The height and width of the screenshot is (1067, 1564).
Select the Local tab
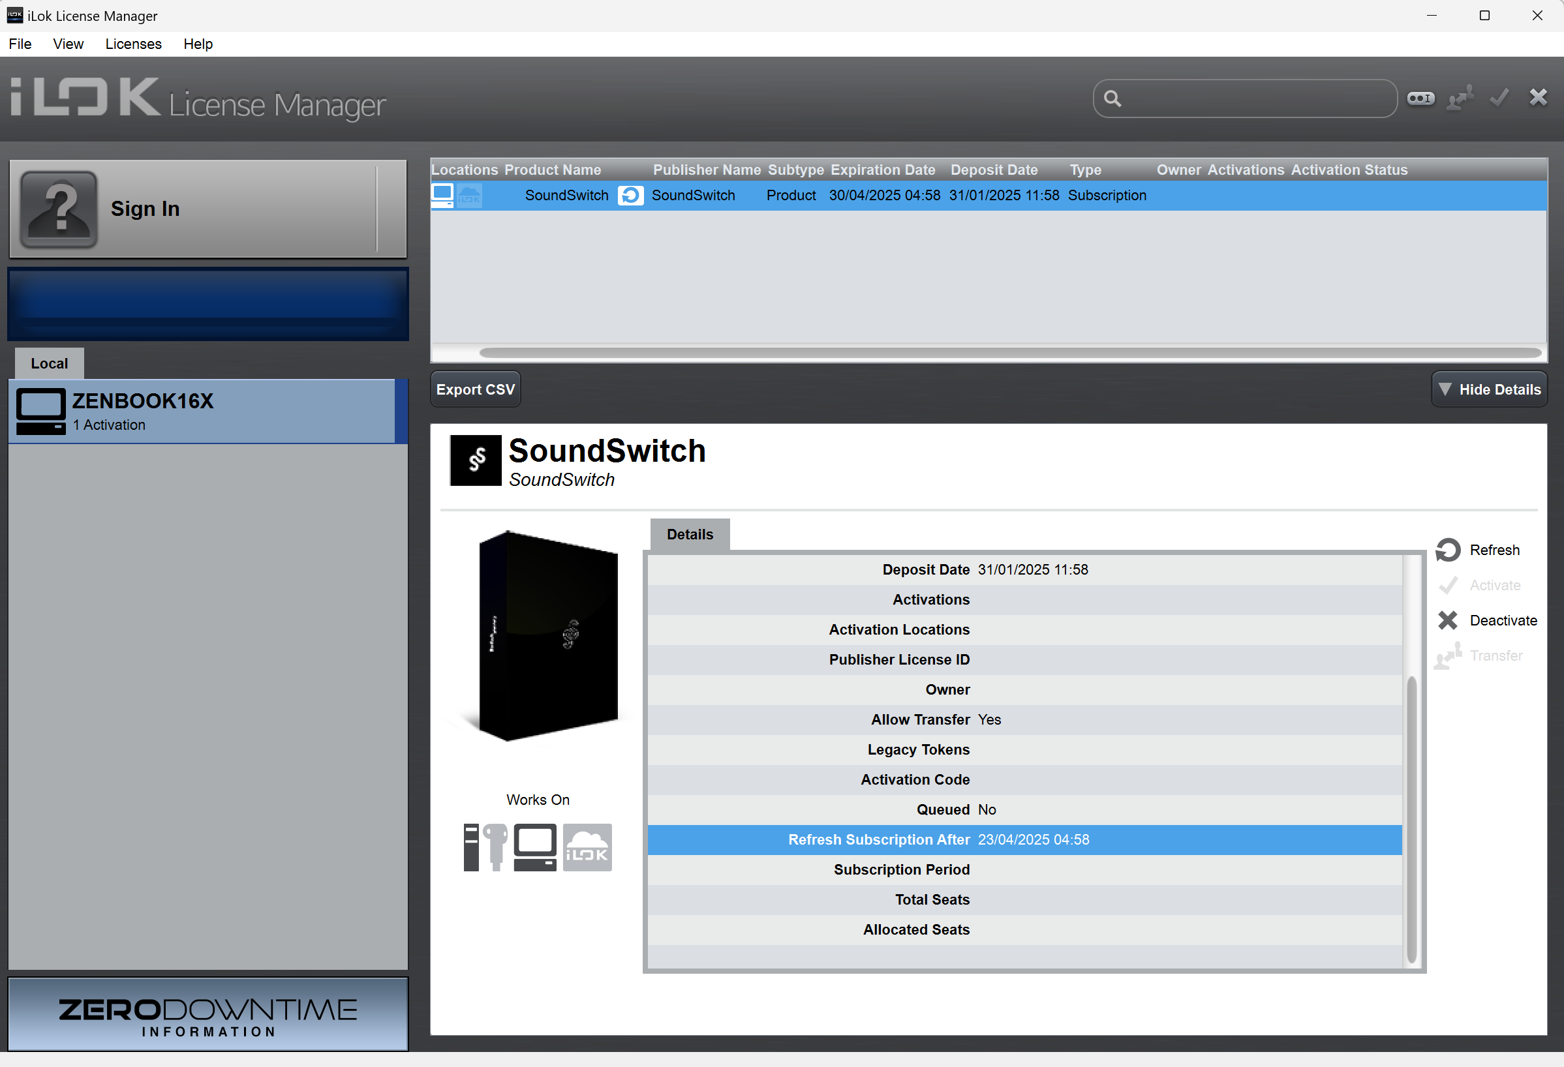49,363
